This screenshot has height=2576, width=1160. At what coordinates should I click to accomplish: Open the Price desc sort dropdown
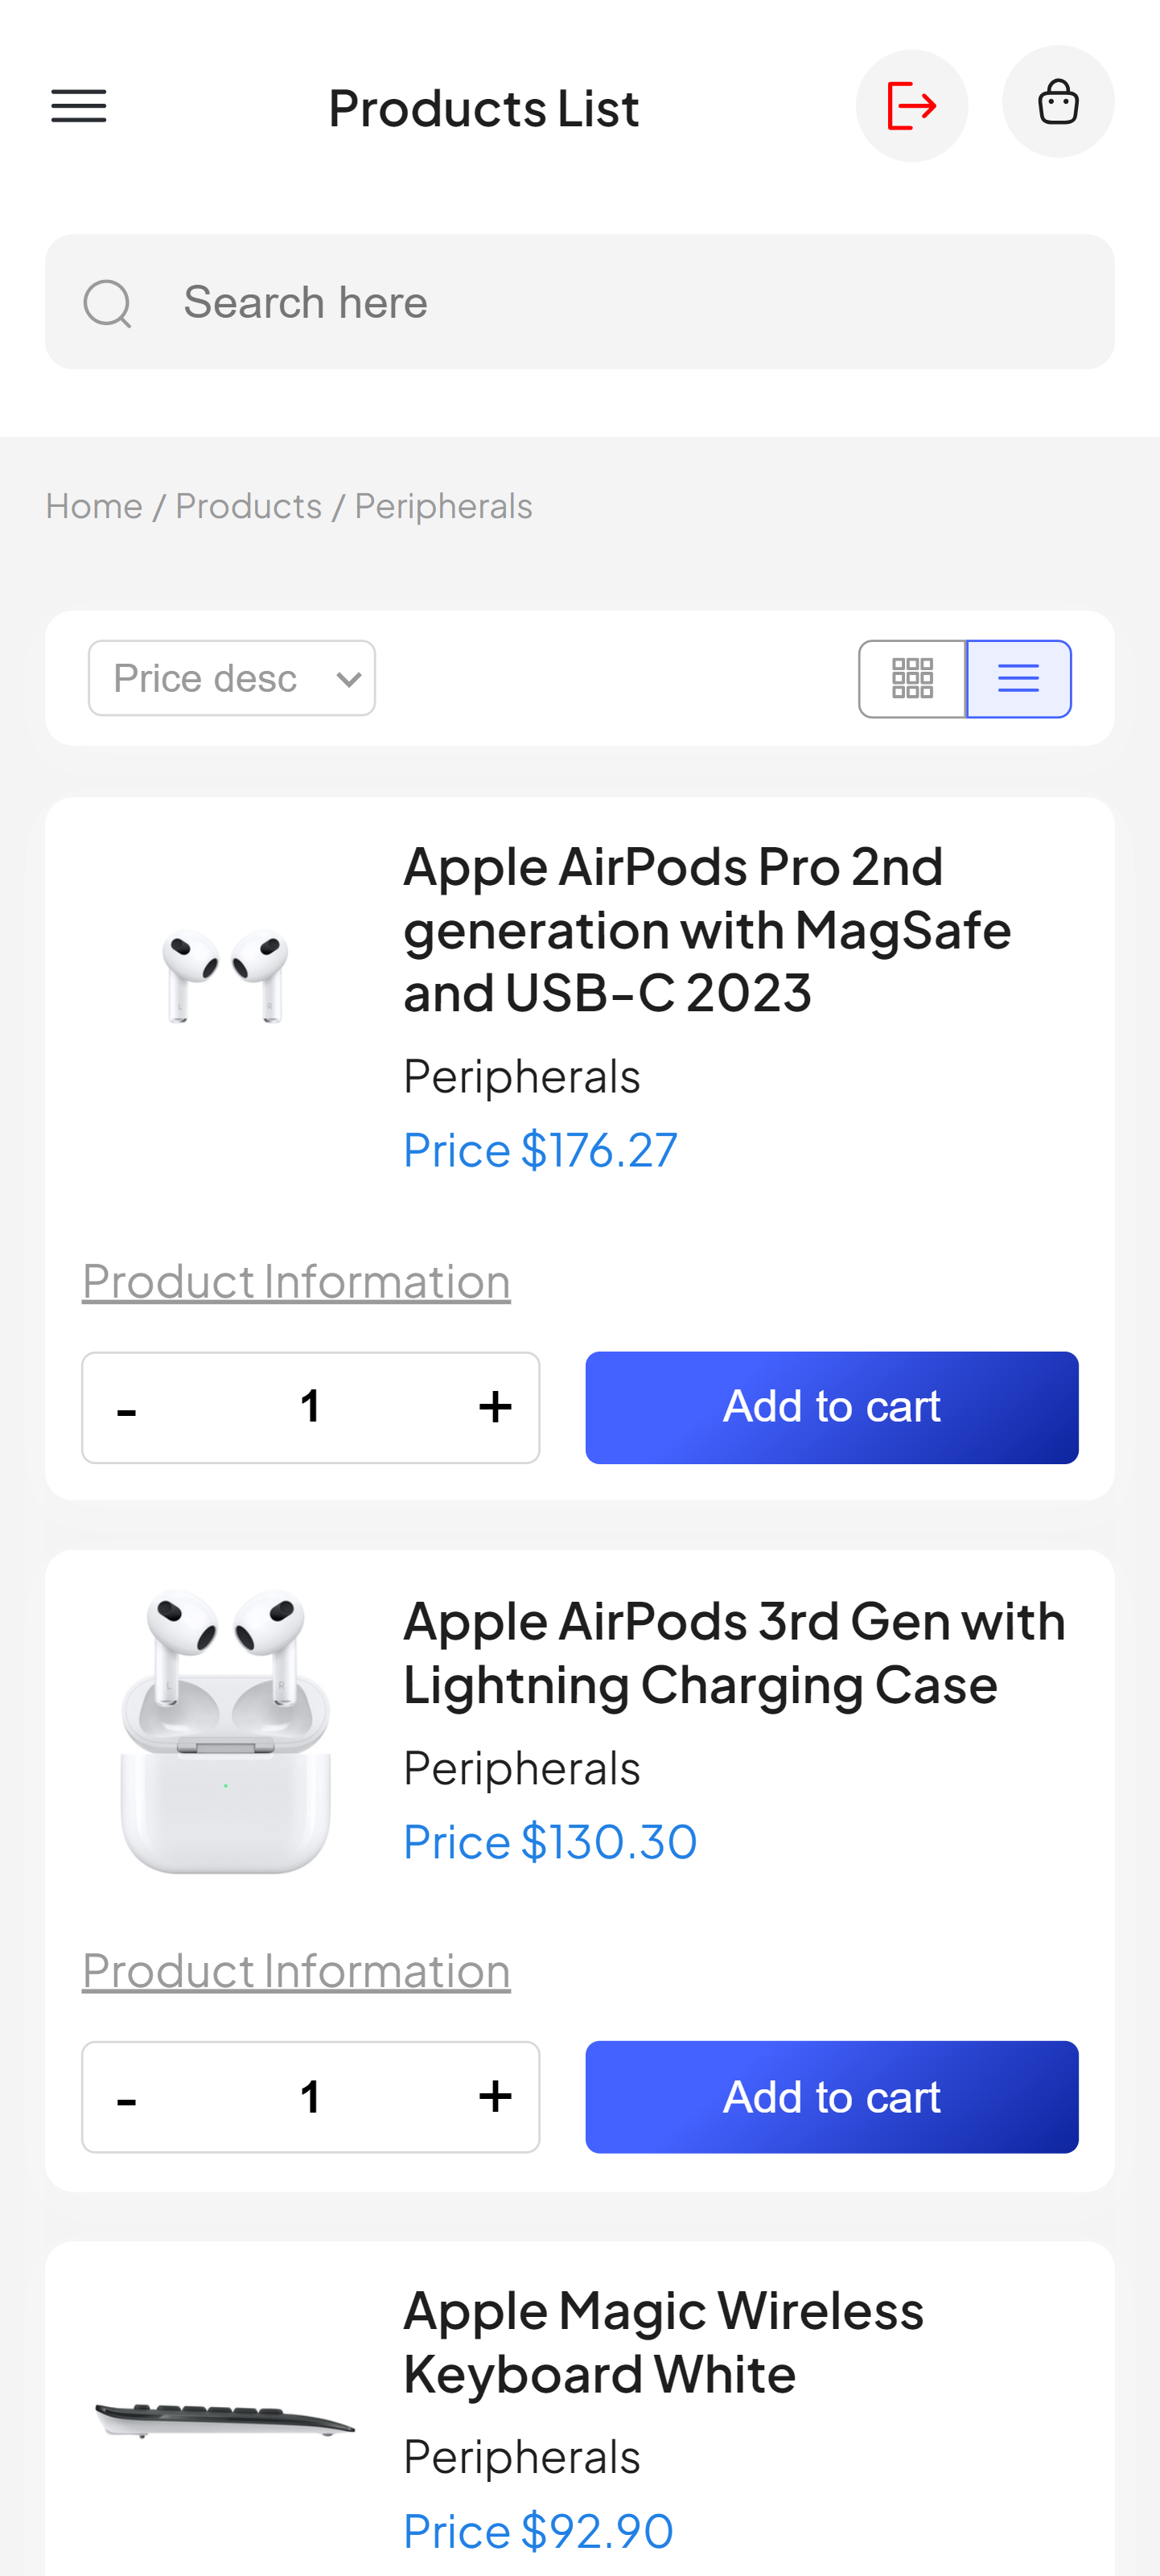232,679
